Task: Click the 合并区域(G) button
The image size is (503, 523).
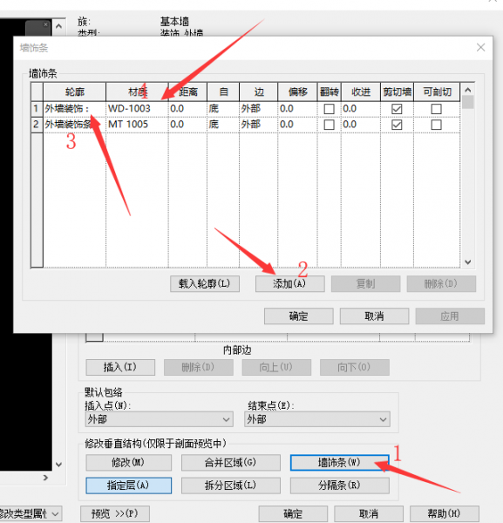Action: click(x=231, y=463)
